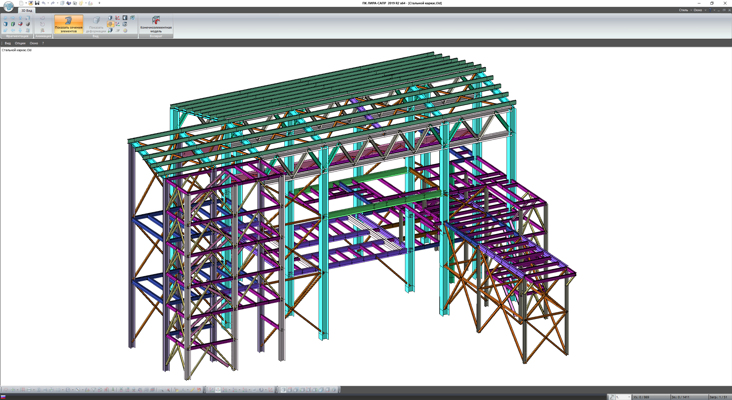The width and height of the screenshot is (732, 400).
Task: Click the red-slice cube fragmentation icon
Action: click(x=20, y=24)
